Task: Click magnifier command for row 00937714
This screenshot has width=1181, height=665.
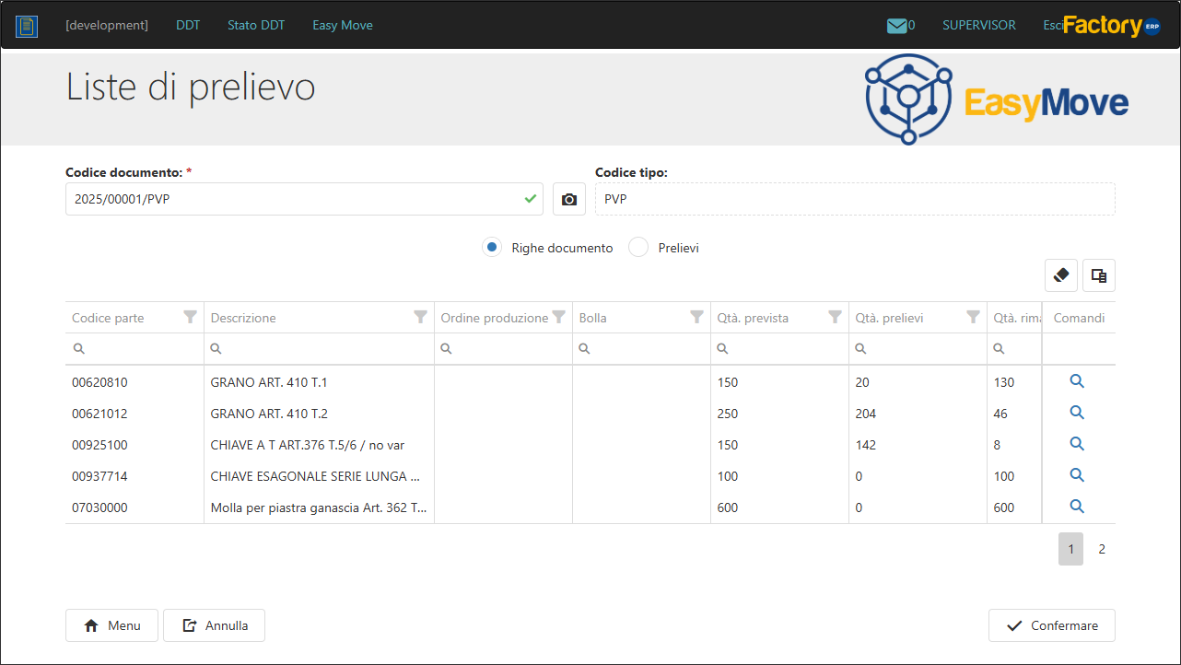Action: point(1077,475)
